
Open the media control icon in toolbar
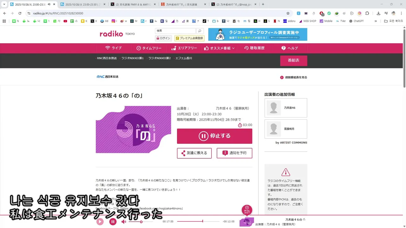tap(386, 13)
